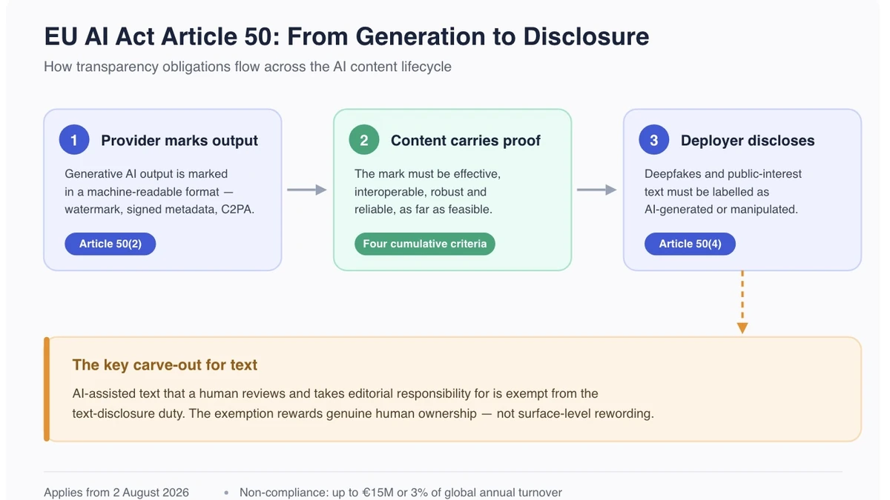This screenshot has width=890, height=500.
Task: Click the number 1 circle badge
Action: tap(74, 140)
